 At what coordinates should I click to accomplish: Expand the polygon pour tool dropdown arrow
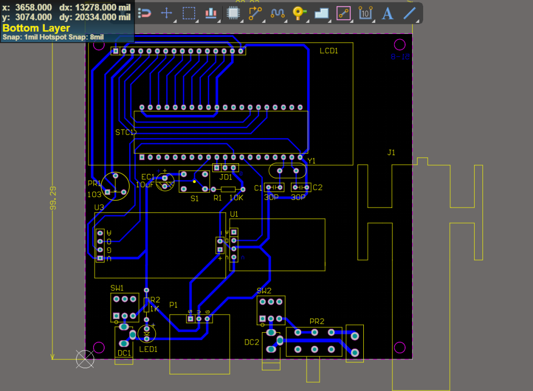(x=329, y=20)
